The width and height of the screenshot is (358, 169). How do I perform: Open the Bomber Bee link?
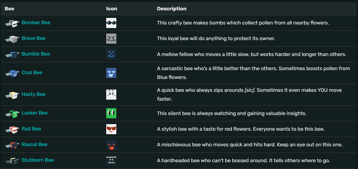point(36,22)
